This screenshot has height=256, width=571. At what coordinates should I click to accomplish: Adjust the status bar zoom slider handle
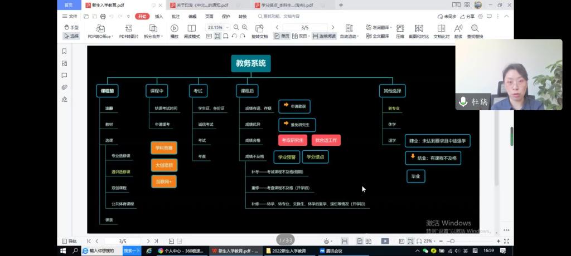pos(452,241)
